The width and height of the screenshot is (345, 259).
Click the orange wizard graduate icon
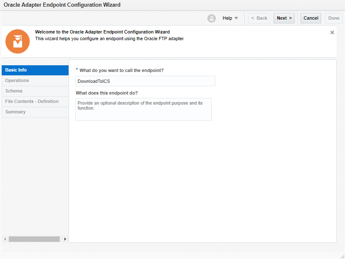pos(18,41)
